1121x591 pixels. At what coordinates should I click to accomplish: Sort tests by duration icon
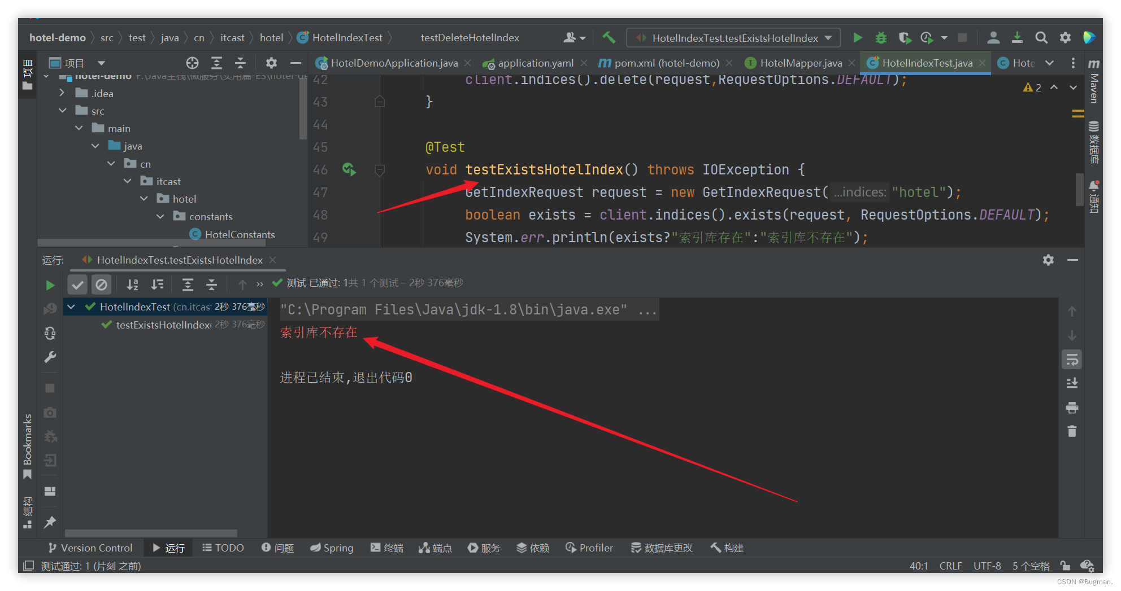[x=157, y=284]
